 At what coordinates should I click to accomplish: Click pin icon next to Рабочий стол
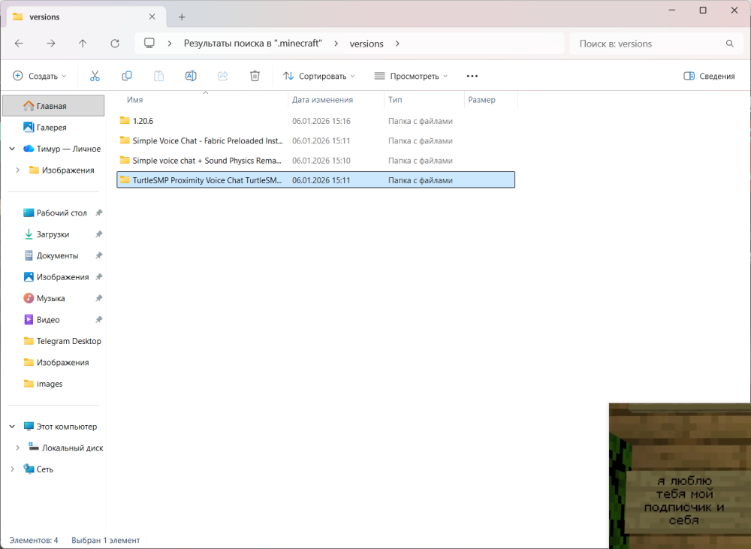pyautogui.click(x=98, y=213)
